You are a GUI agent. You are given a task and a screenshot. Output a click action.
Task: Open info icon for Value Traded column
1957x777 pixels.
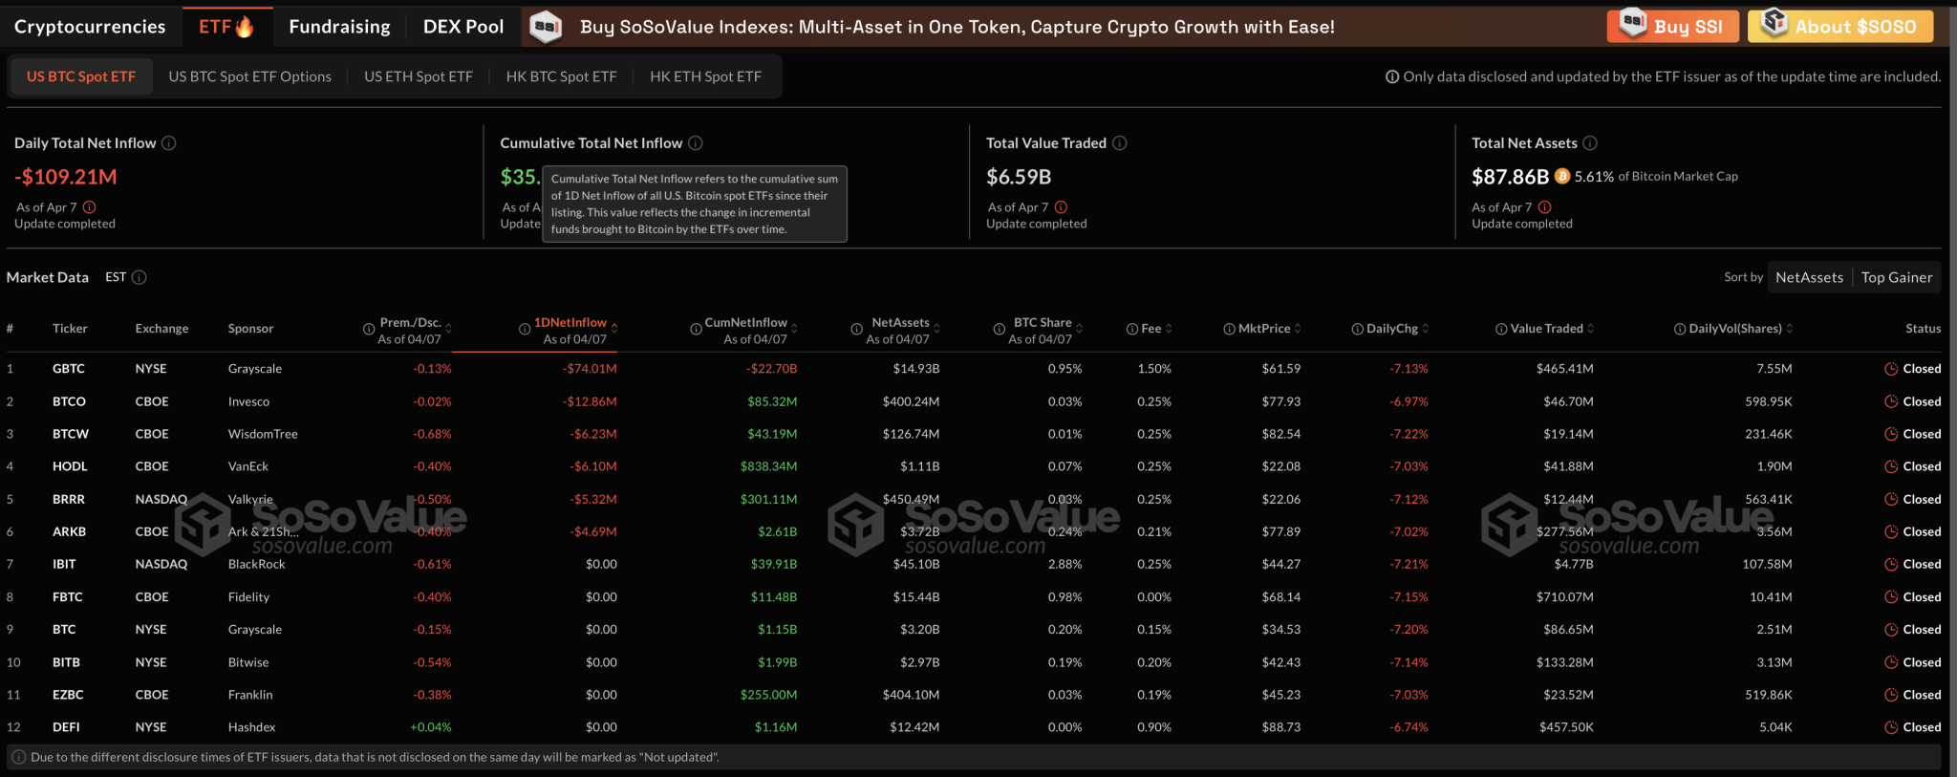coord(1501,329)
